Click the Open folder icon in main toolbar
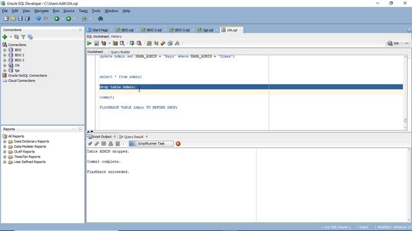This screenshot has height=231, width=412. 13,19
